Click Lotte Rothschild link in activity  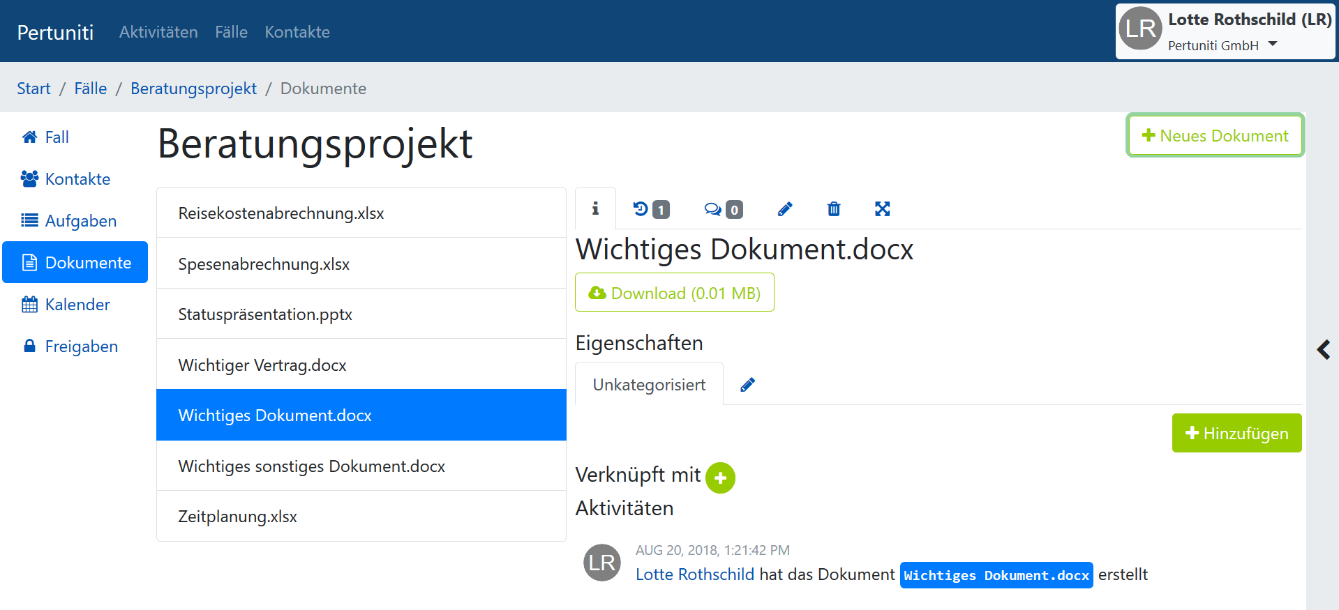695,574
